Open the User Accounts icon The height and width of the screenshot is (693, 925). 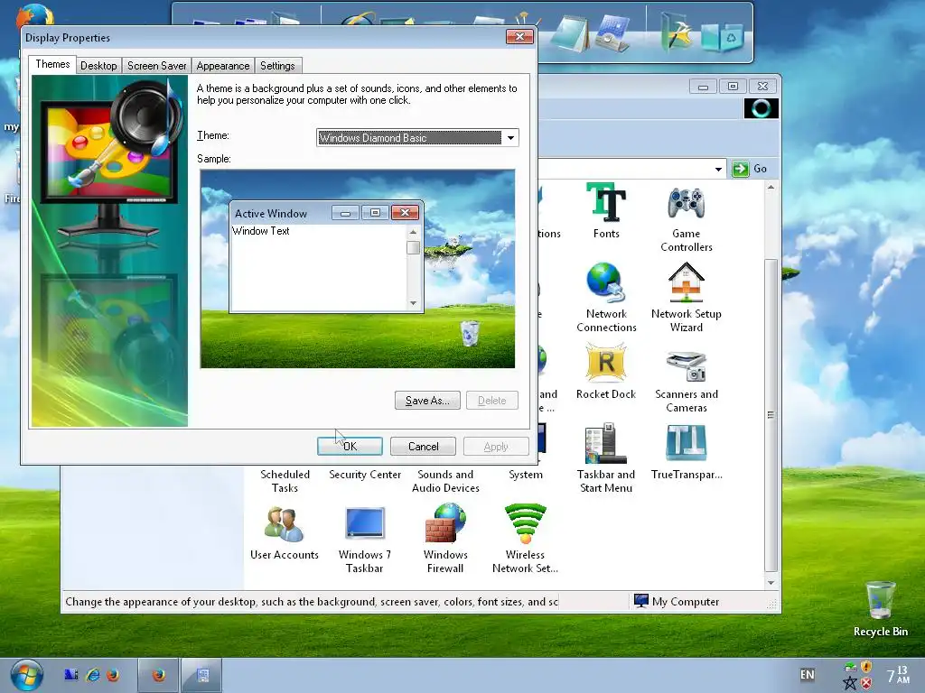[x=285, y=524]
